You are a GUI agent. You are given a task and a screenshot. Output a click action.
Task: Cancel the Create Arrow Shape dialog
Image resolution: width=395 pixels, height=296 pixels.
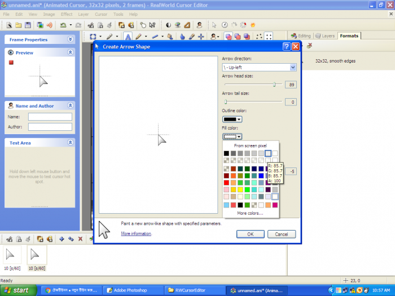pyautogui.click(x=282, y=235)
